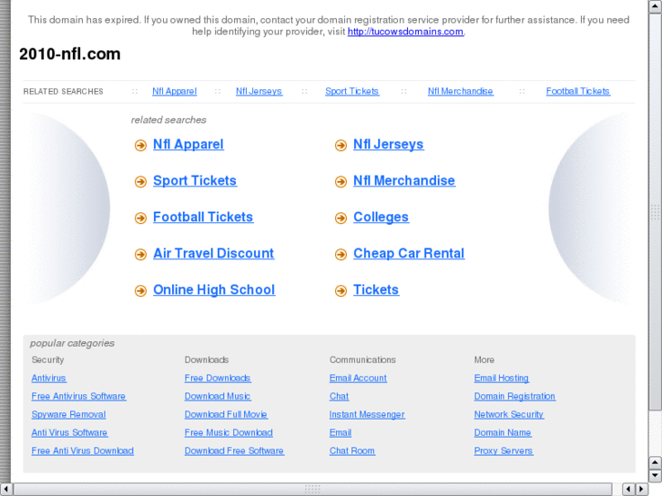Open Nfl Apparel in the top related searches bar
Screen dimensions: 662x496
tap(174, 91)
